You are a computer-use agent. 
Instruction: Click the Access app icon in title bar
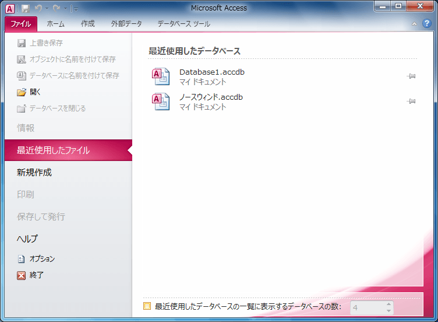[x=10, y=9]
